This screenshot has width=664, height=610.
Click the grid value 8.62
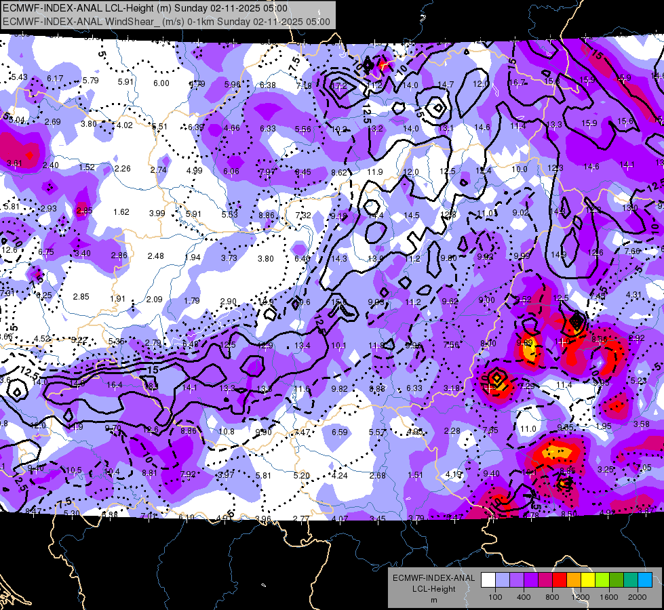(339, 172)
